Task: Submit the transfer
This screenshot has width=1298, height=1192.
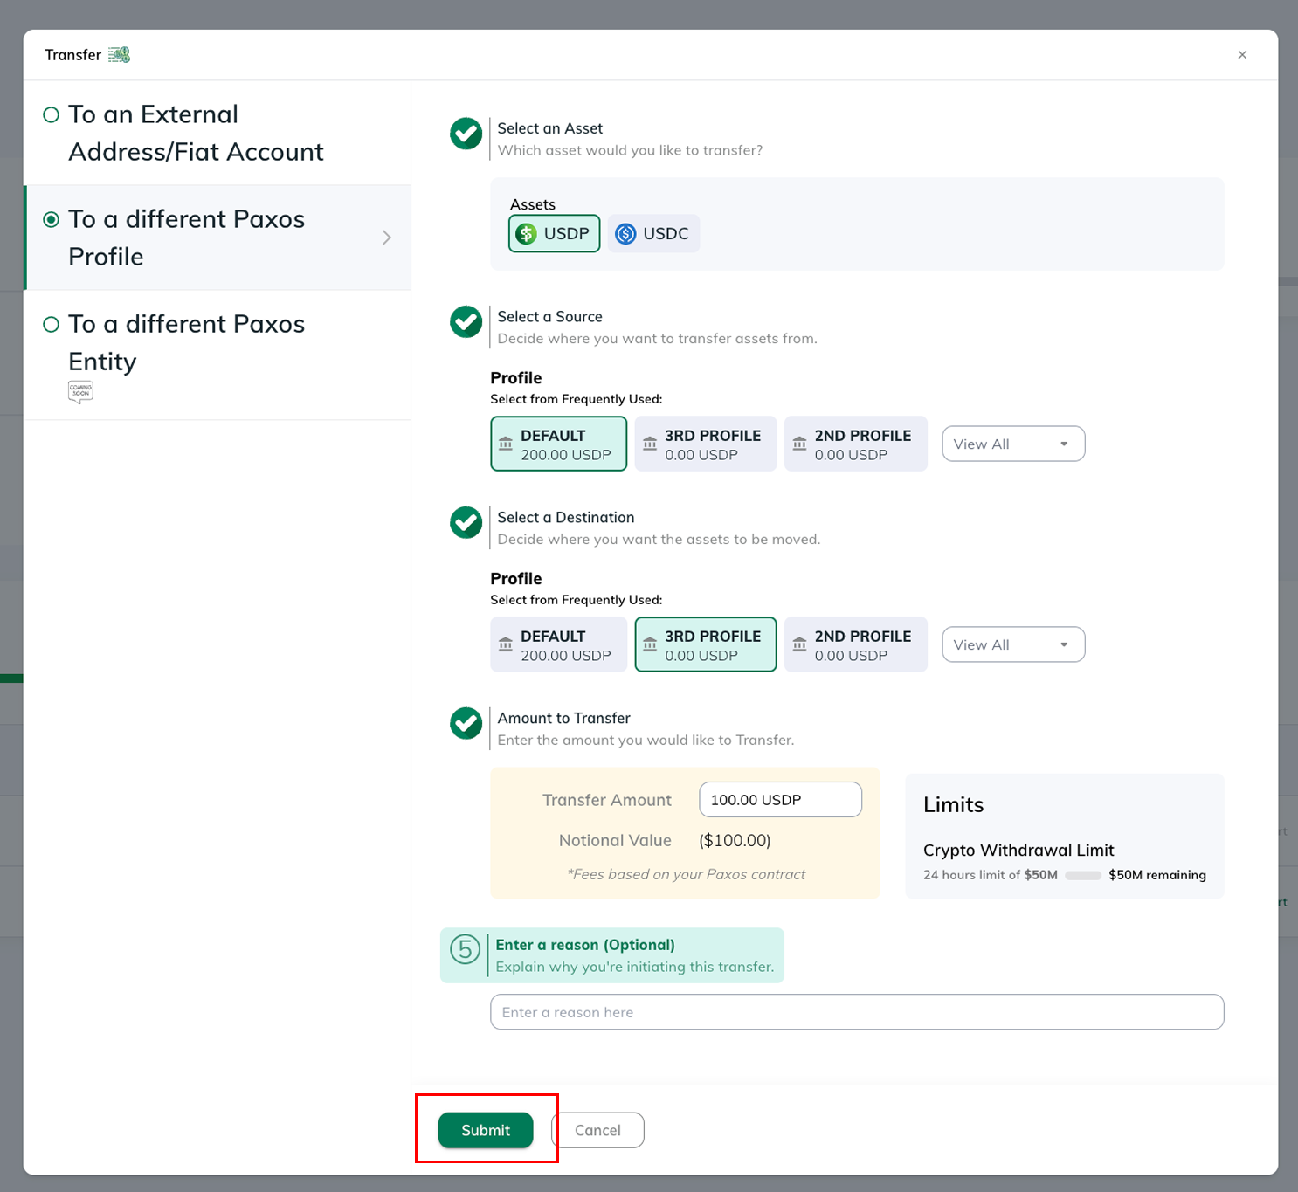Action: pyautogui.click(x=486, y=1130)
